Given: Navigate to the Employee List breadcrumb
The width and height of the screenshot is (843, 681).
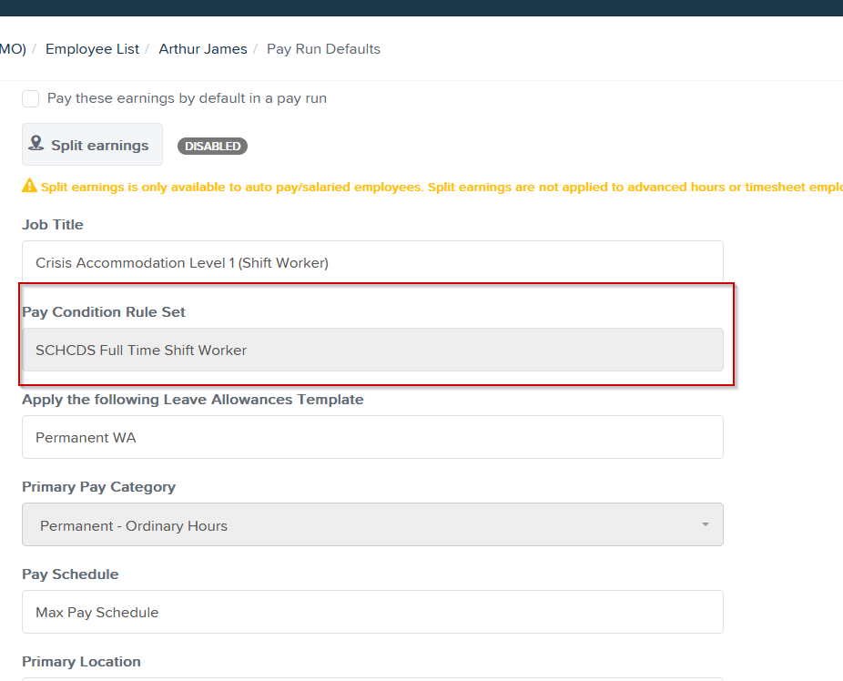Looking at the screenshot, I should 92,48.
